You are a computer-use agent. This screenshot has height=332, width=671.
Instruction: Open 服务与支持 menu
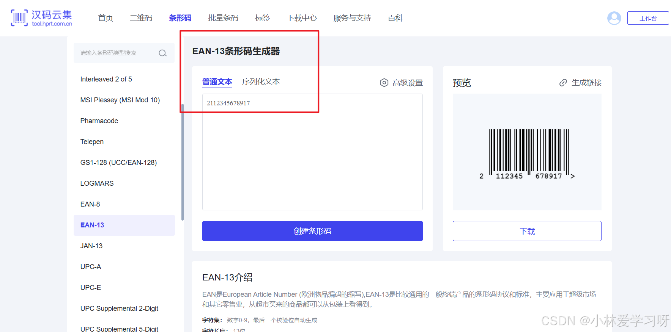pos(352,18)
